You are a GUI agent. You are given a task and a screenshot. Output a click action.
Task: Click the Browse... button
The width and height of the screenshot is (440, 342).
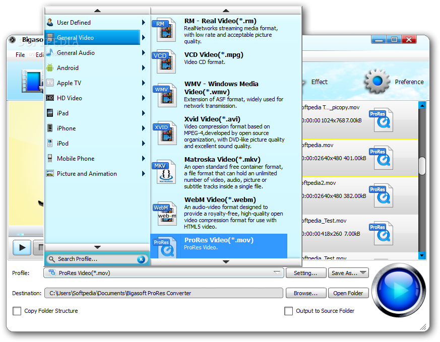tap(306, 293)
